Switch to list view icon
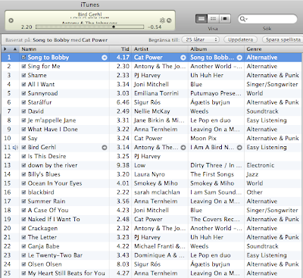This screenshot has height=278, width=303. (x=201, y=19)
